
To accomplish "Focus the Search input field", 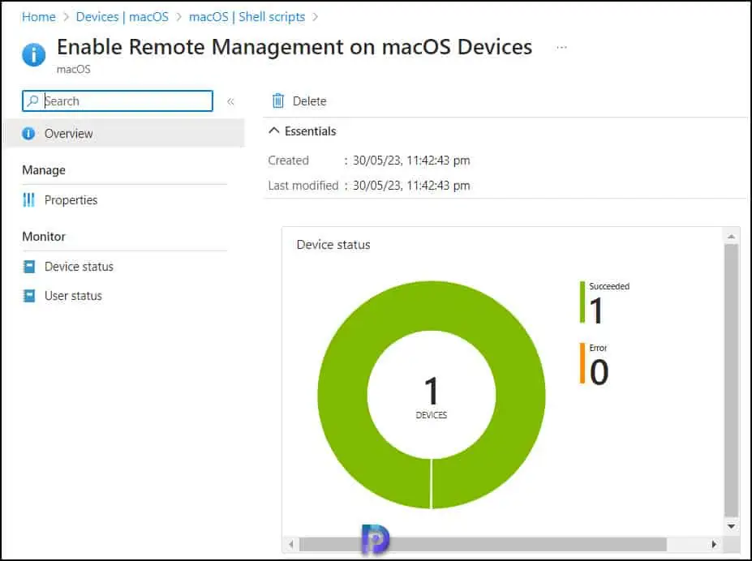I will [118, 101].
